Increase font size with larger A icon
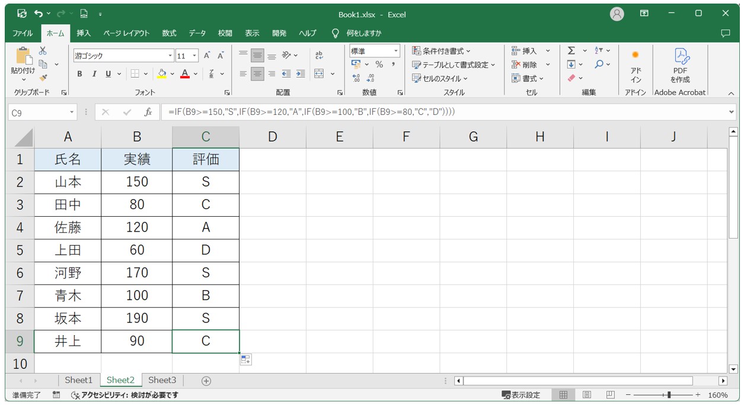The height and width of the screenshot is (405, 744). click(x=207, y=56)
